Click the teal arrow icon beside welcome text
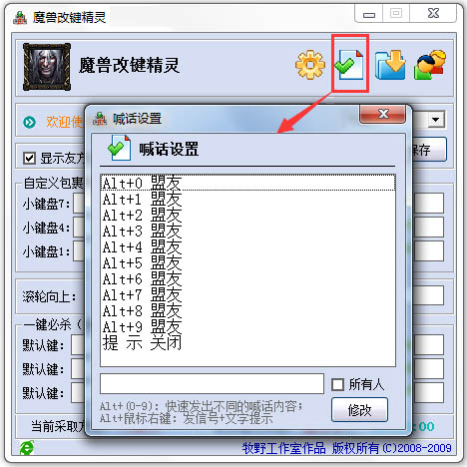The width and height of the screenshot is (467, 467). 29,122
